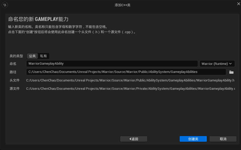This screenshot has width=241, height=150.
Task: Open folder browser icon next to path
Action: (231, 72)
